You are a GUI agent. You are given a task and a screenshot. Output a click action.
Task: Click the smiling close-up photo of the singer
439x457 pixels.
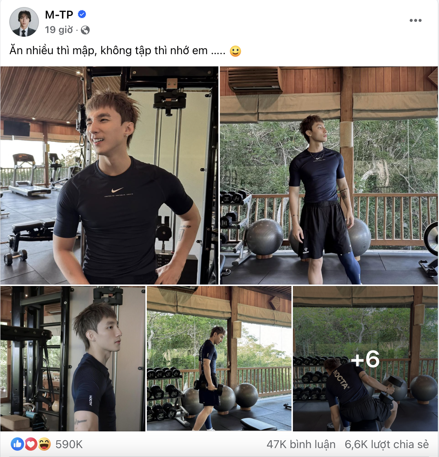pyautogui.click(x=109, y=174)
